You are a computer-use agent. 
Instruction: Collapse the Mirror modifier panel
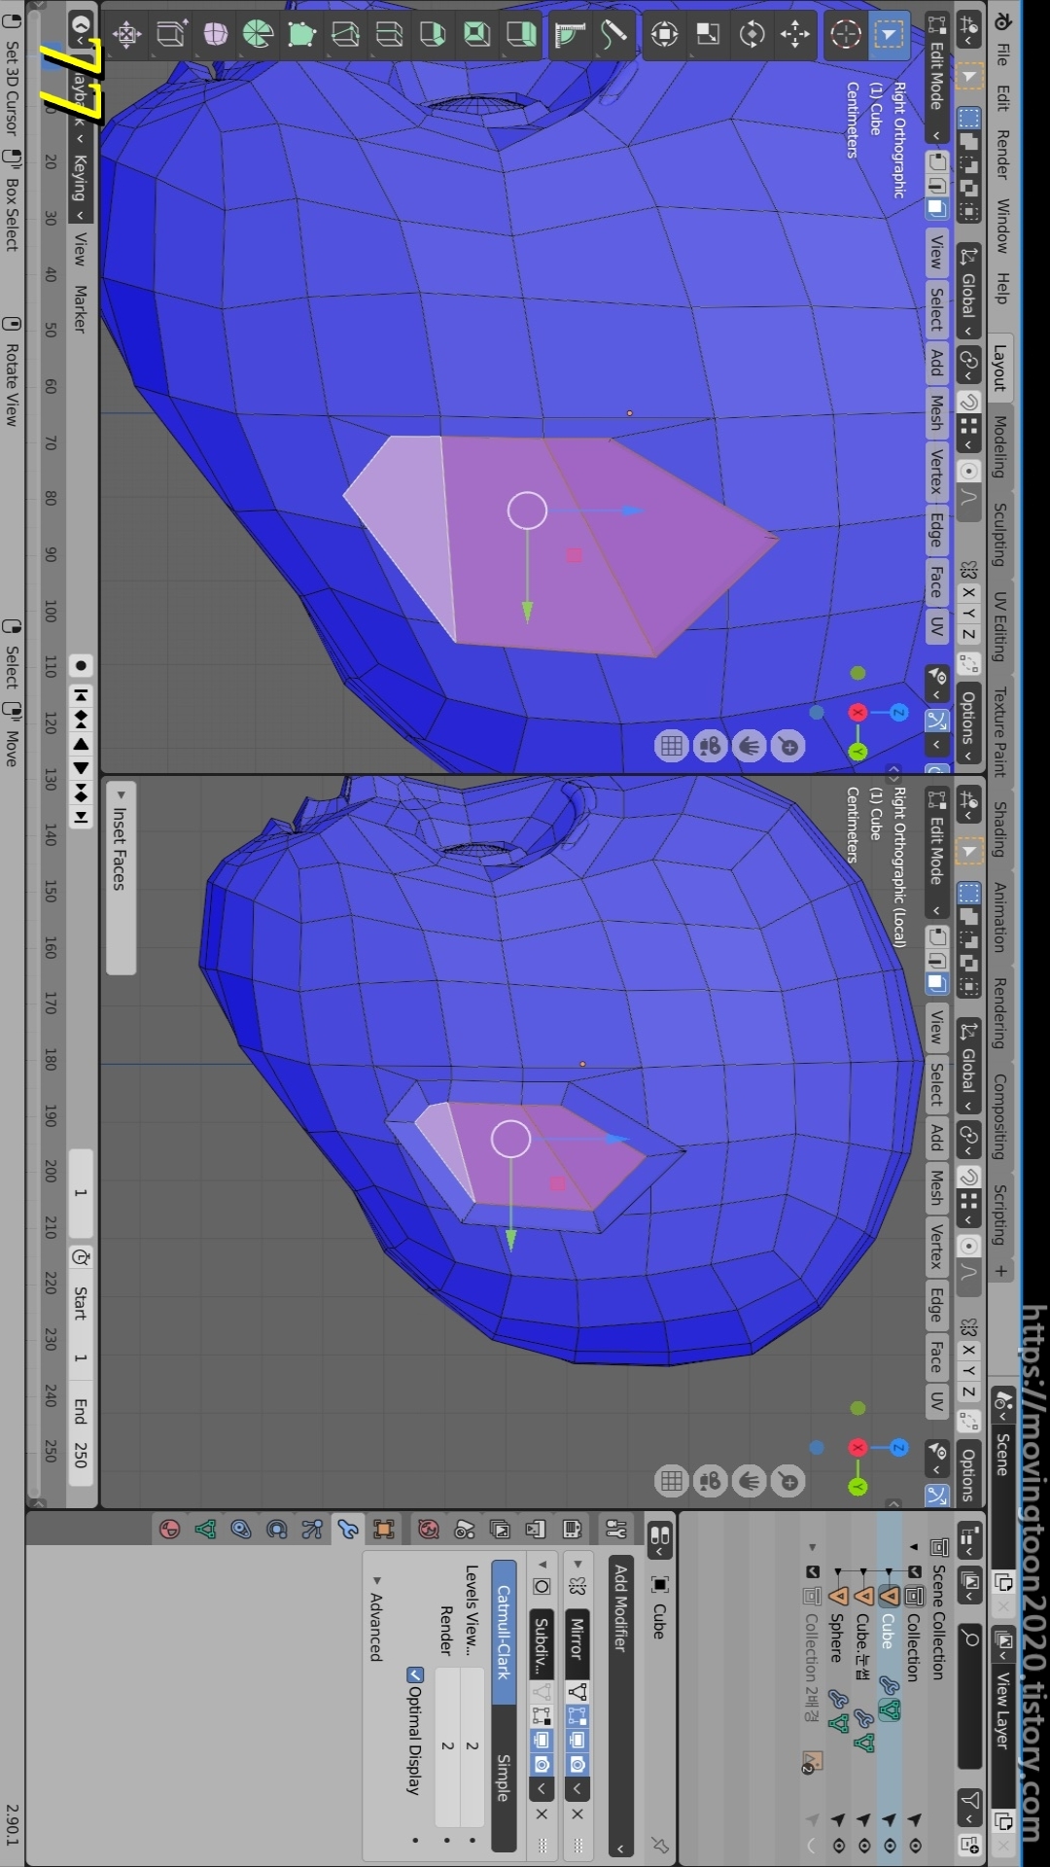577,1564
